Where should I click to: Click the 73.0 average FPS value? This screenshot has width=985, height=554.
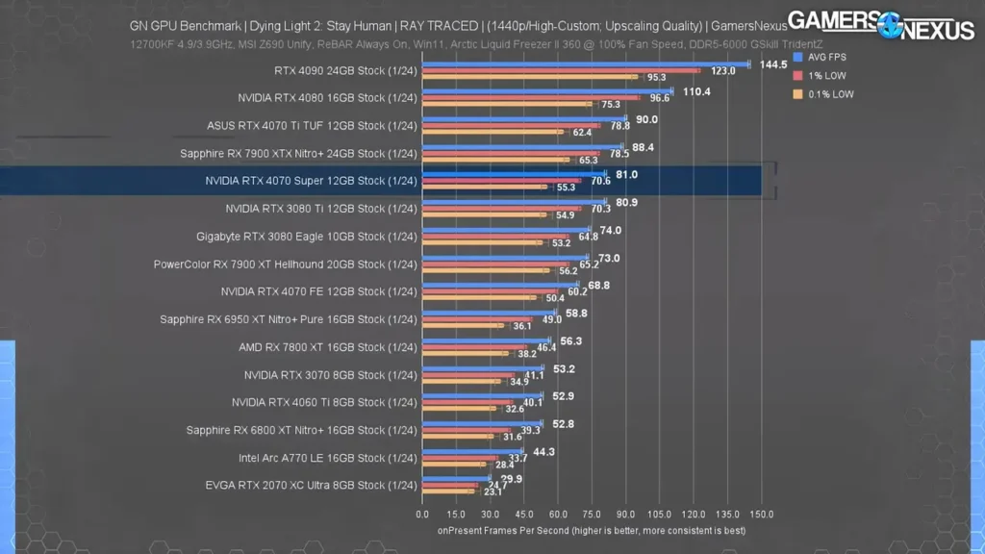click(609, 258)
